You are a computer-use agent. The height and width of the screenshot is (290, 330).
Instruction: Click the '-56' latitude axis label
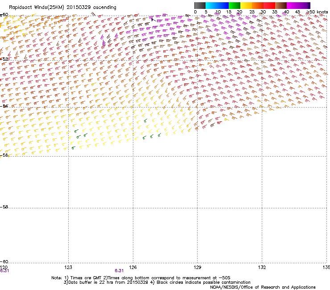[x=4, y=155]
